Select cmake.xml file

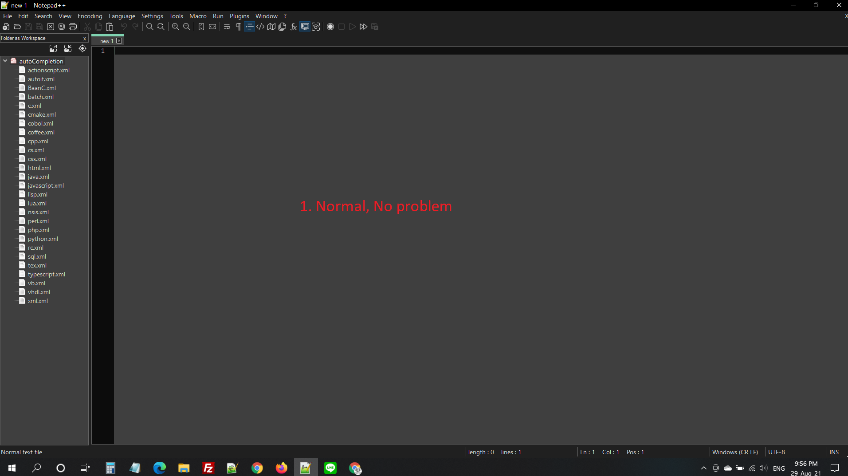(42, 114)
